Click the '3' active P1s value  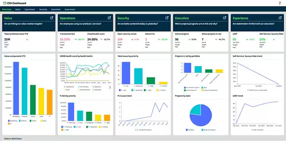point(146,39)
